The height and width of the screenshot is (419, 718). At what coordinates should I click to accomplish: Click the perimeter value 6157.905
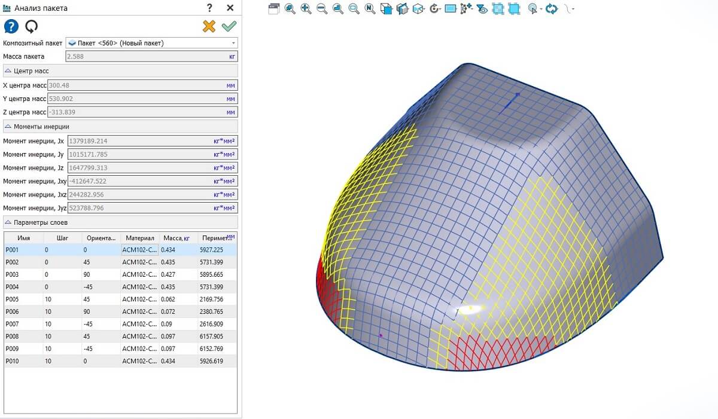point(211,336)
